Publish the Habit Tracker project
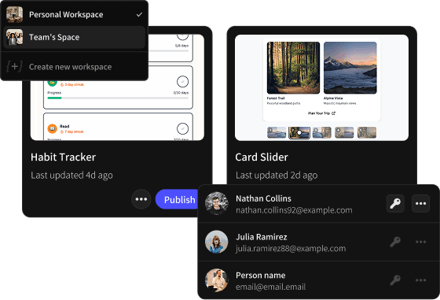Image resolution: width=440 pixels, height=300 pixels. coord(177,199)
